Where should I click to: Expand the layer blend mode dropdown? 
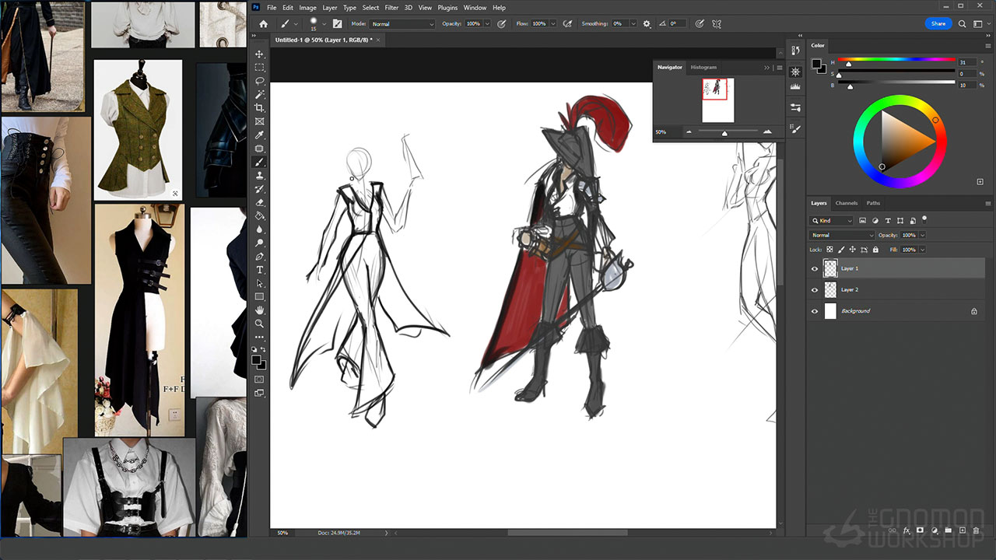[842, 235]
